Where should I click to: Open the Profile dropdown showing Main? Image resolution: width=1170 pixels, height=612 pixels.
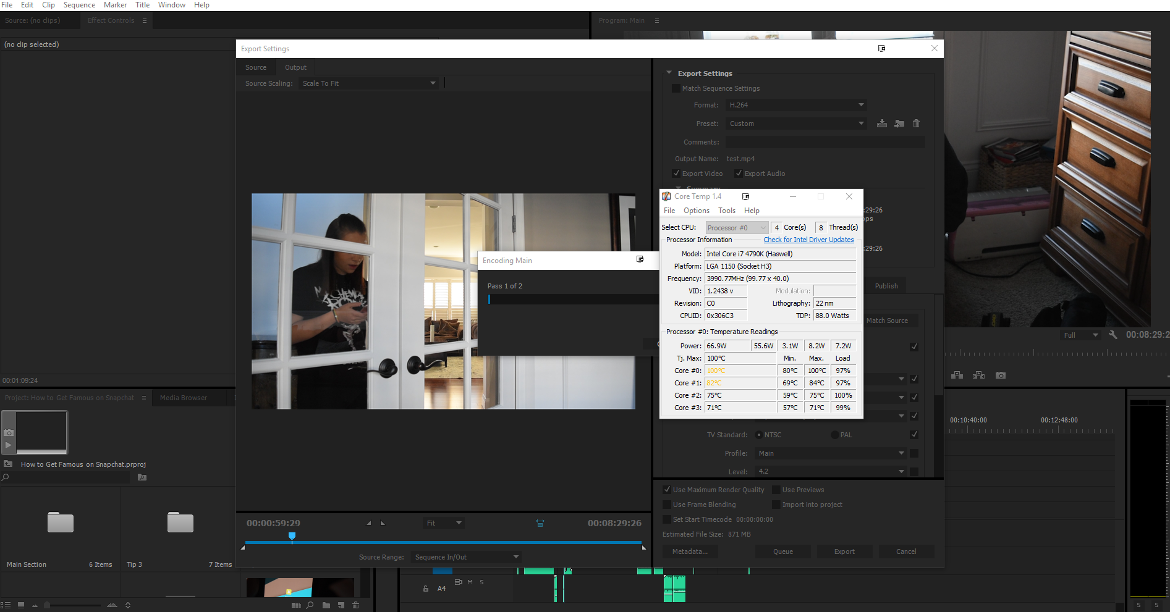831,453
